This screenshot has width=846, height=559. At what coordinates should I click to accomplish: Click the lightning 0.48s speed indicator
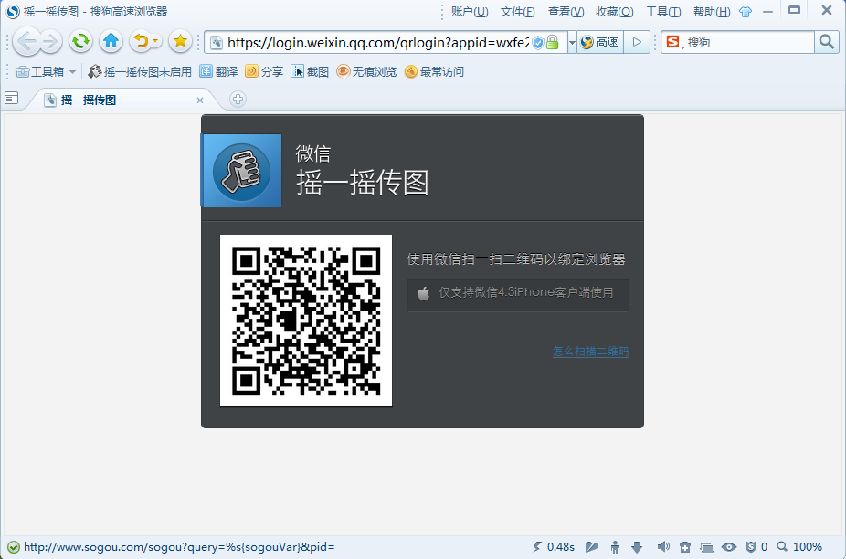coord(553,547)
